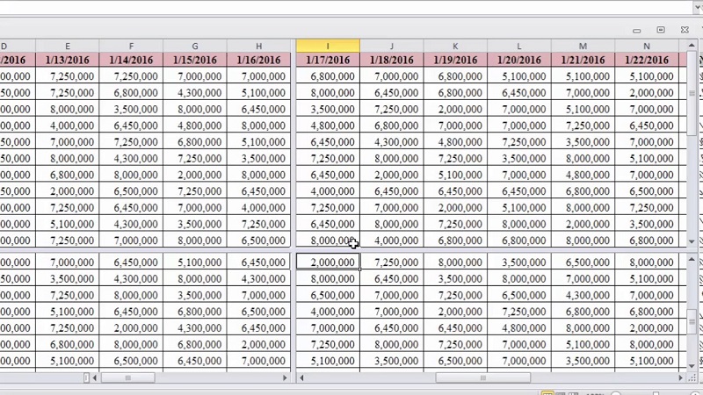Select 2,000,000 cell in column E upper pane
The height and width of the screenshot is (395, 703).
[x=68, y=191]
